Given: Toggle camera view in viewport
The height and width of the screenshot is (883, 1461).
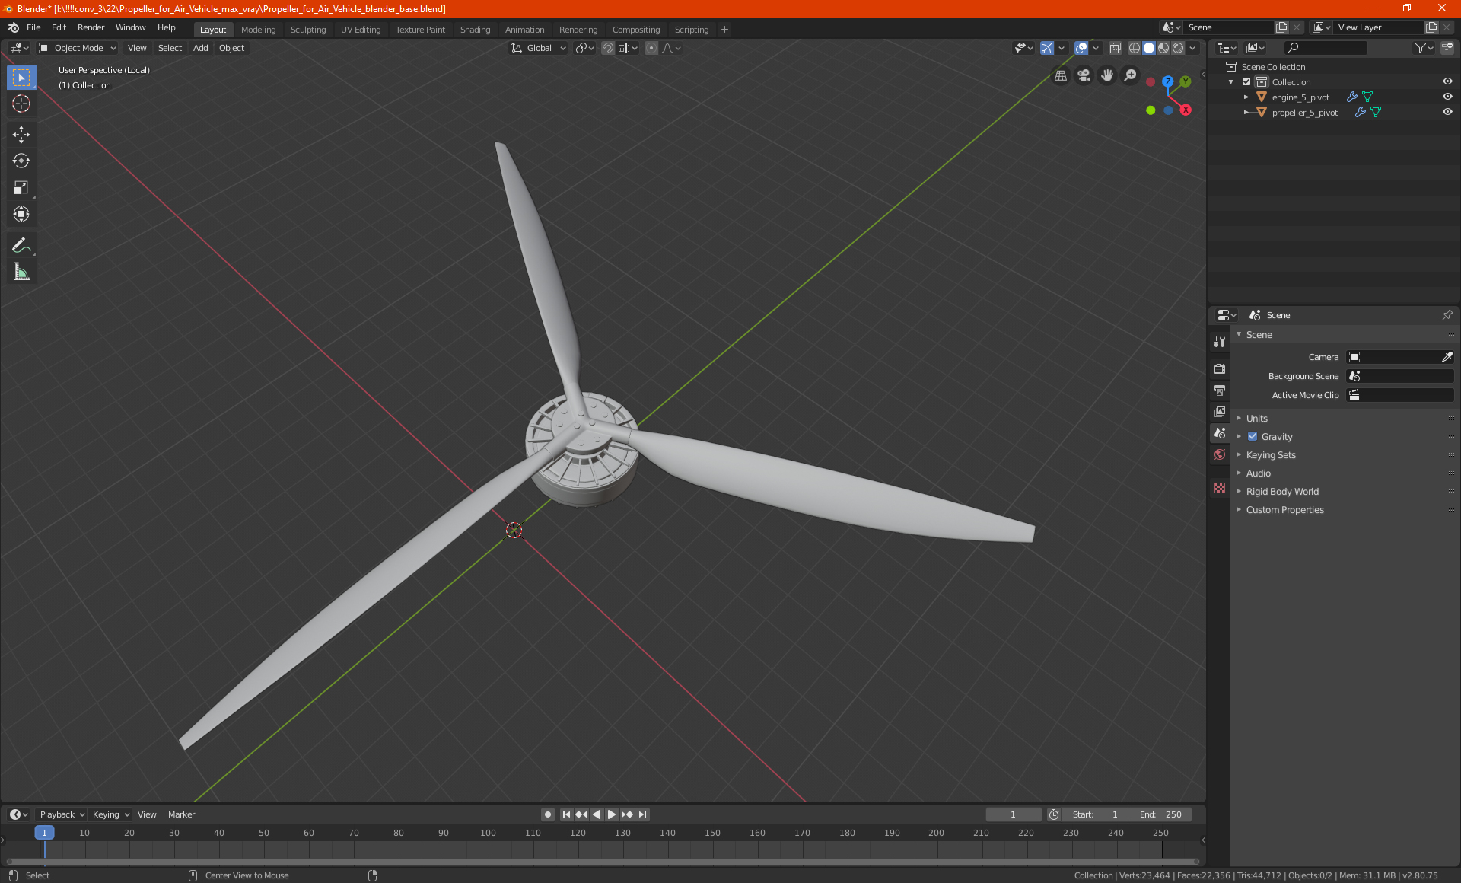Looking at the screenshot, I should [x=1084, y=75].
